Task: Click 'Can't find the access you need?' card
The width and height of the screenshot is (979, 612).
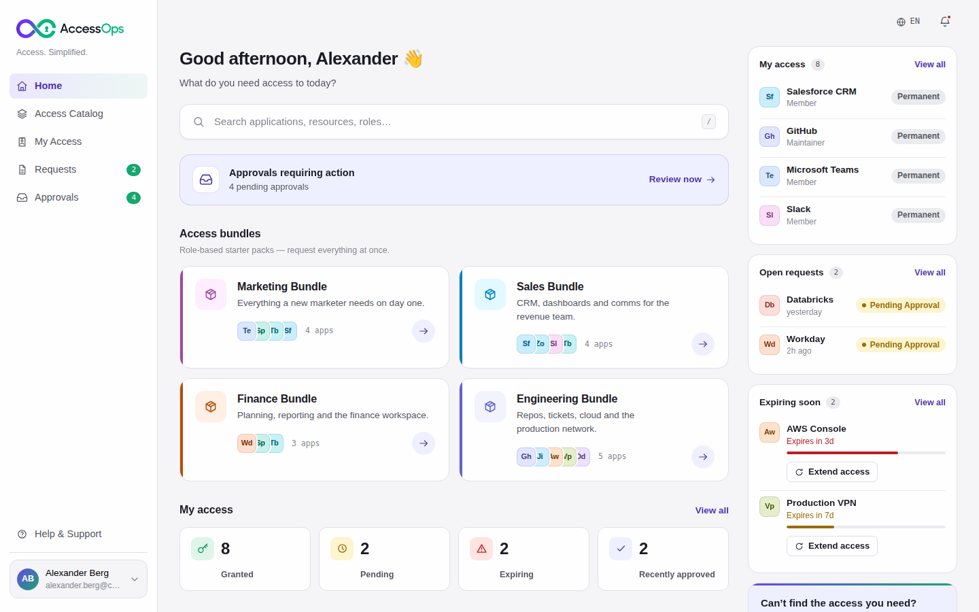Action: tap(853, 598)
